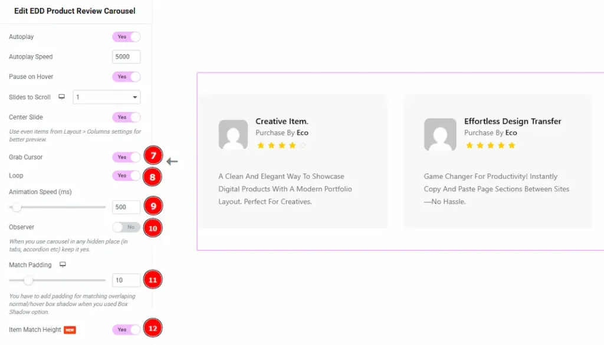This screenshot has width=604, height=345.
Task: Disable the Autoplay toggle
Action: (x=126, y=37)
